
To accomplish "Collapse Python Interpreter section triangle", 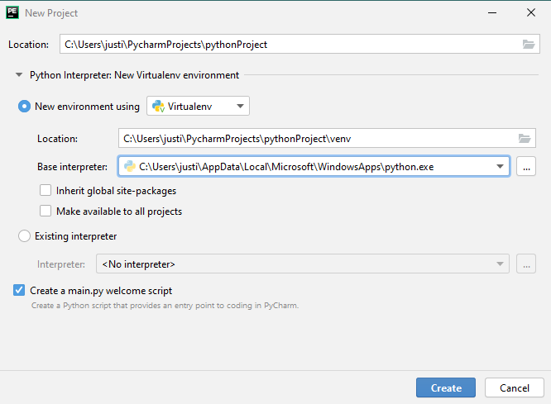I will coord(19,74).
